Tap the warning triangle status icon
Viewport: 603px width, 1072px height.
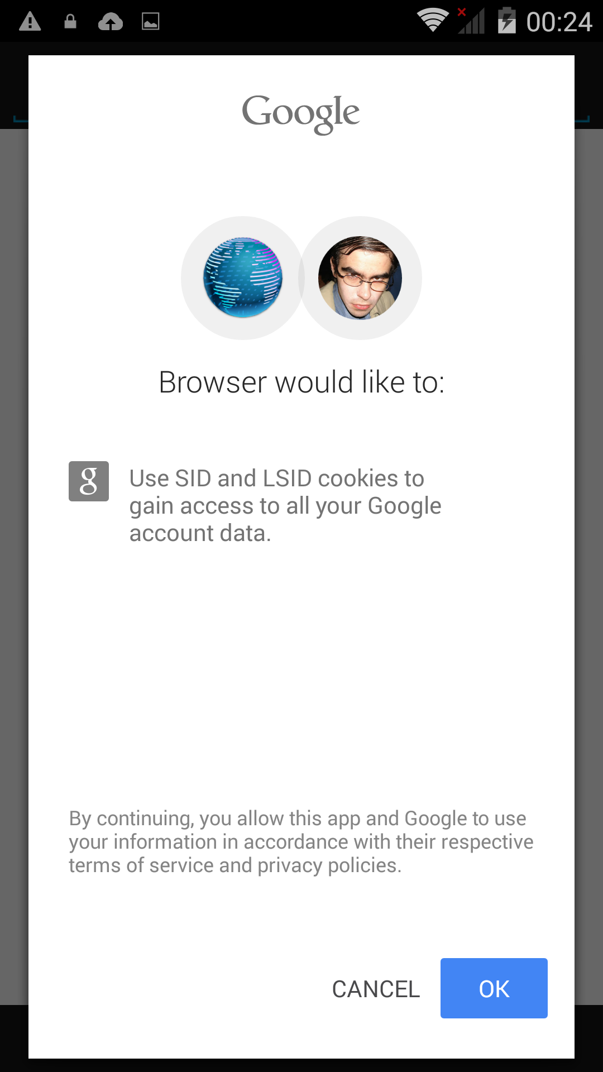30,22
